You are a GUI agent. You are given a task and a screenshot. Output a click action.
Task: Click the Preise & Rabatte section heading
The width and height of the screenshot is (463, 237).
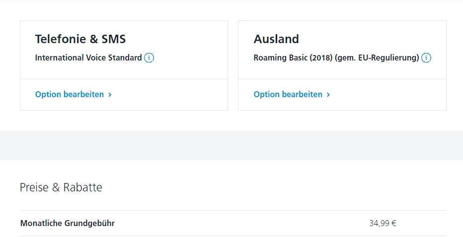(61, 187)
